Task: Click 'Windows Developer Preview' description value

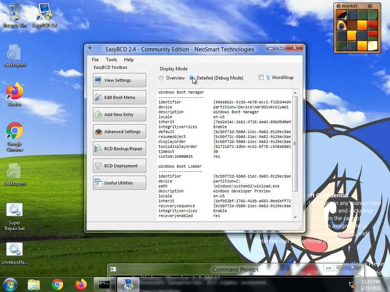Action: pos(242,191)
